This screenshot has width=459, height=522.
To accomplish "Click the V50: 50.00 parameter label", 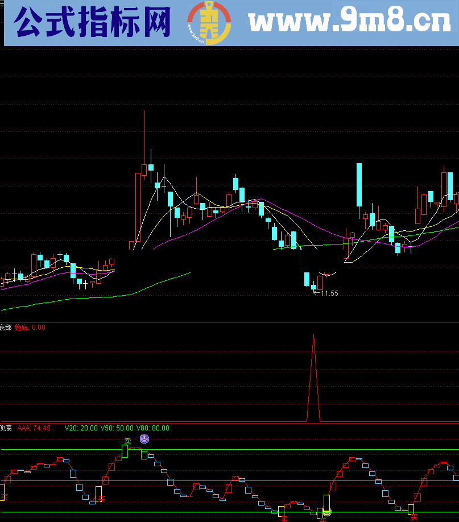I will point(117,428).
